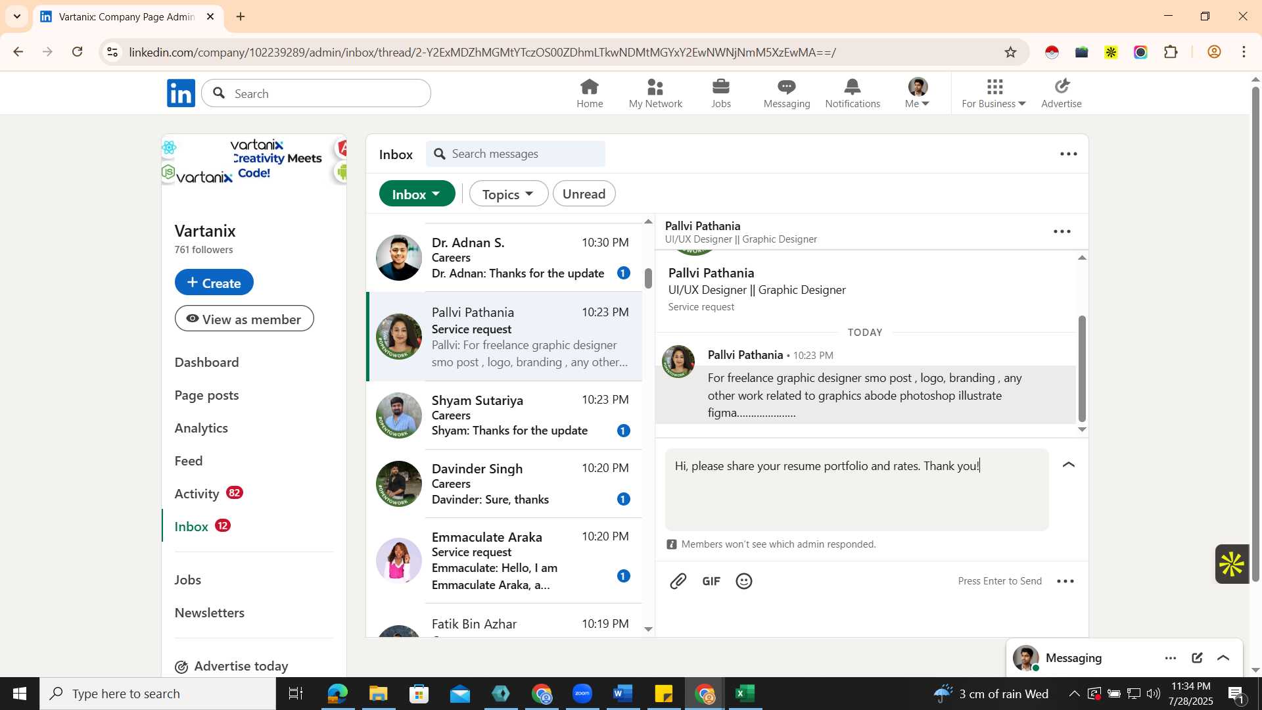The height and width of the screenshot is (710, 1262).
Task: Open Excel from the taskbar
Action: 745,694
